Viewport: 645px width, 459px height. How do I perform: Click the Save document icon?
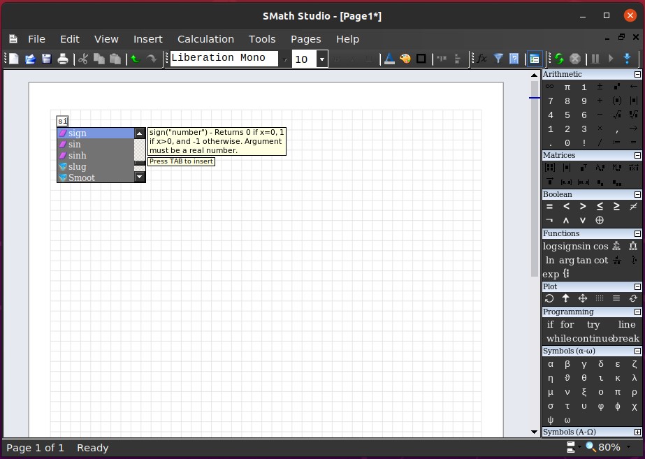pos(47,59)
